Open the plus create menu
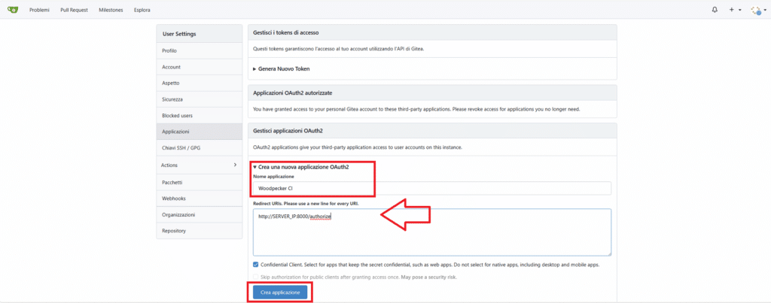Image resolution: width=771 pixels, height=303 pixels. pos(735,10)
